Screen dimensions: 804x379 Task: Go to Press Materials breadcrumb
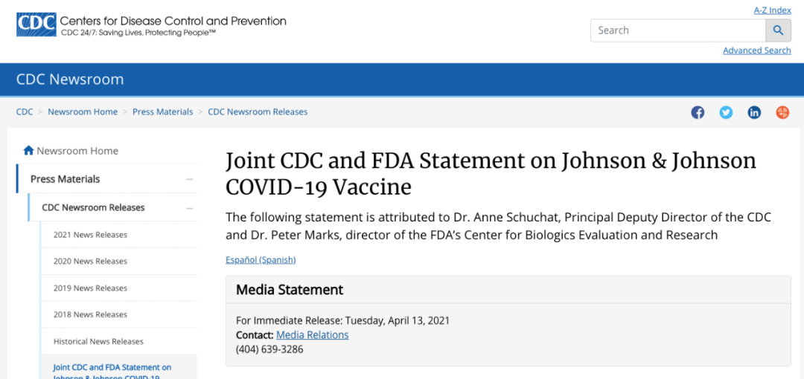coord(162,111)
